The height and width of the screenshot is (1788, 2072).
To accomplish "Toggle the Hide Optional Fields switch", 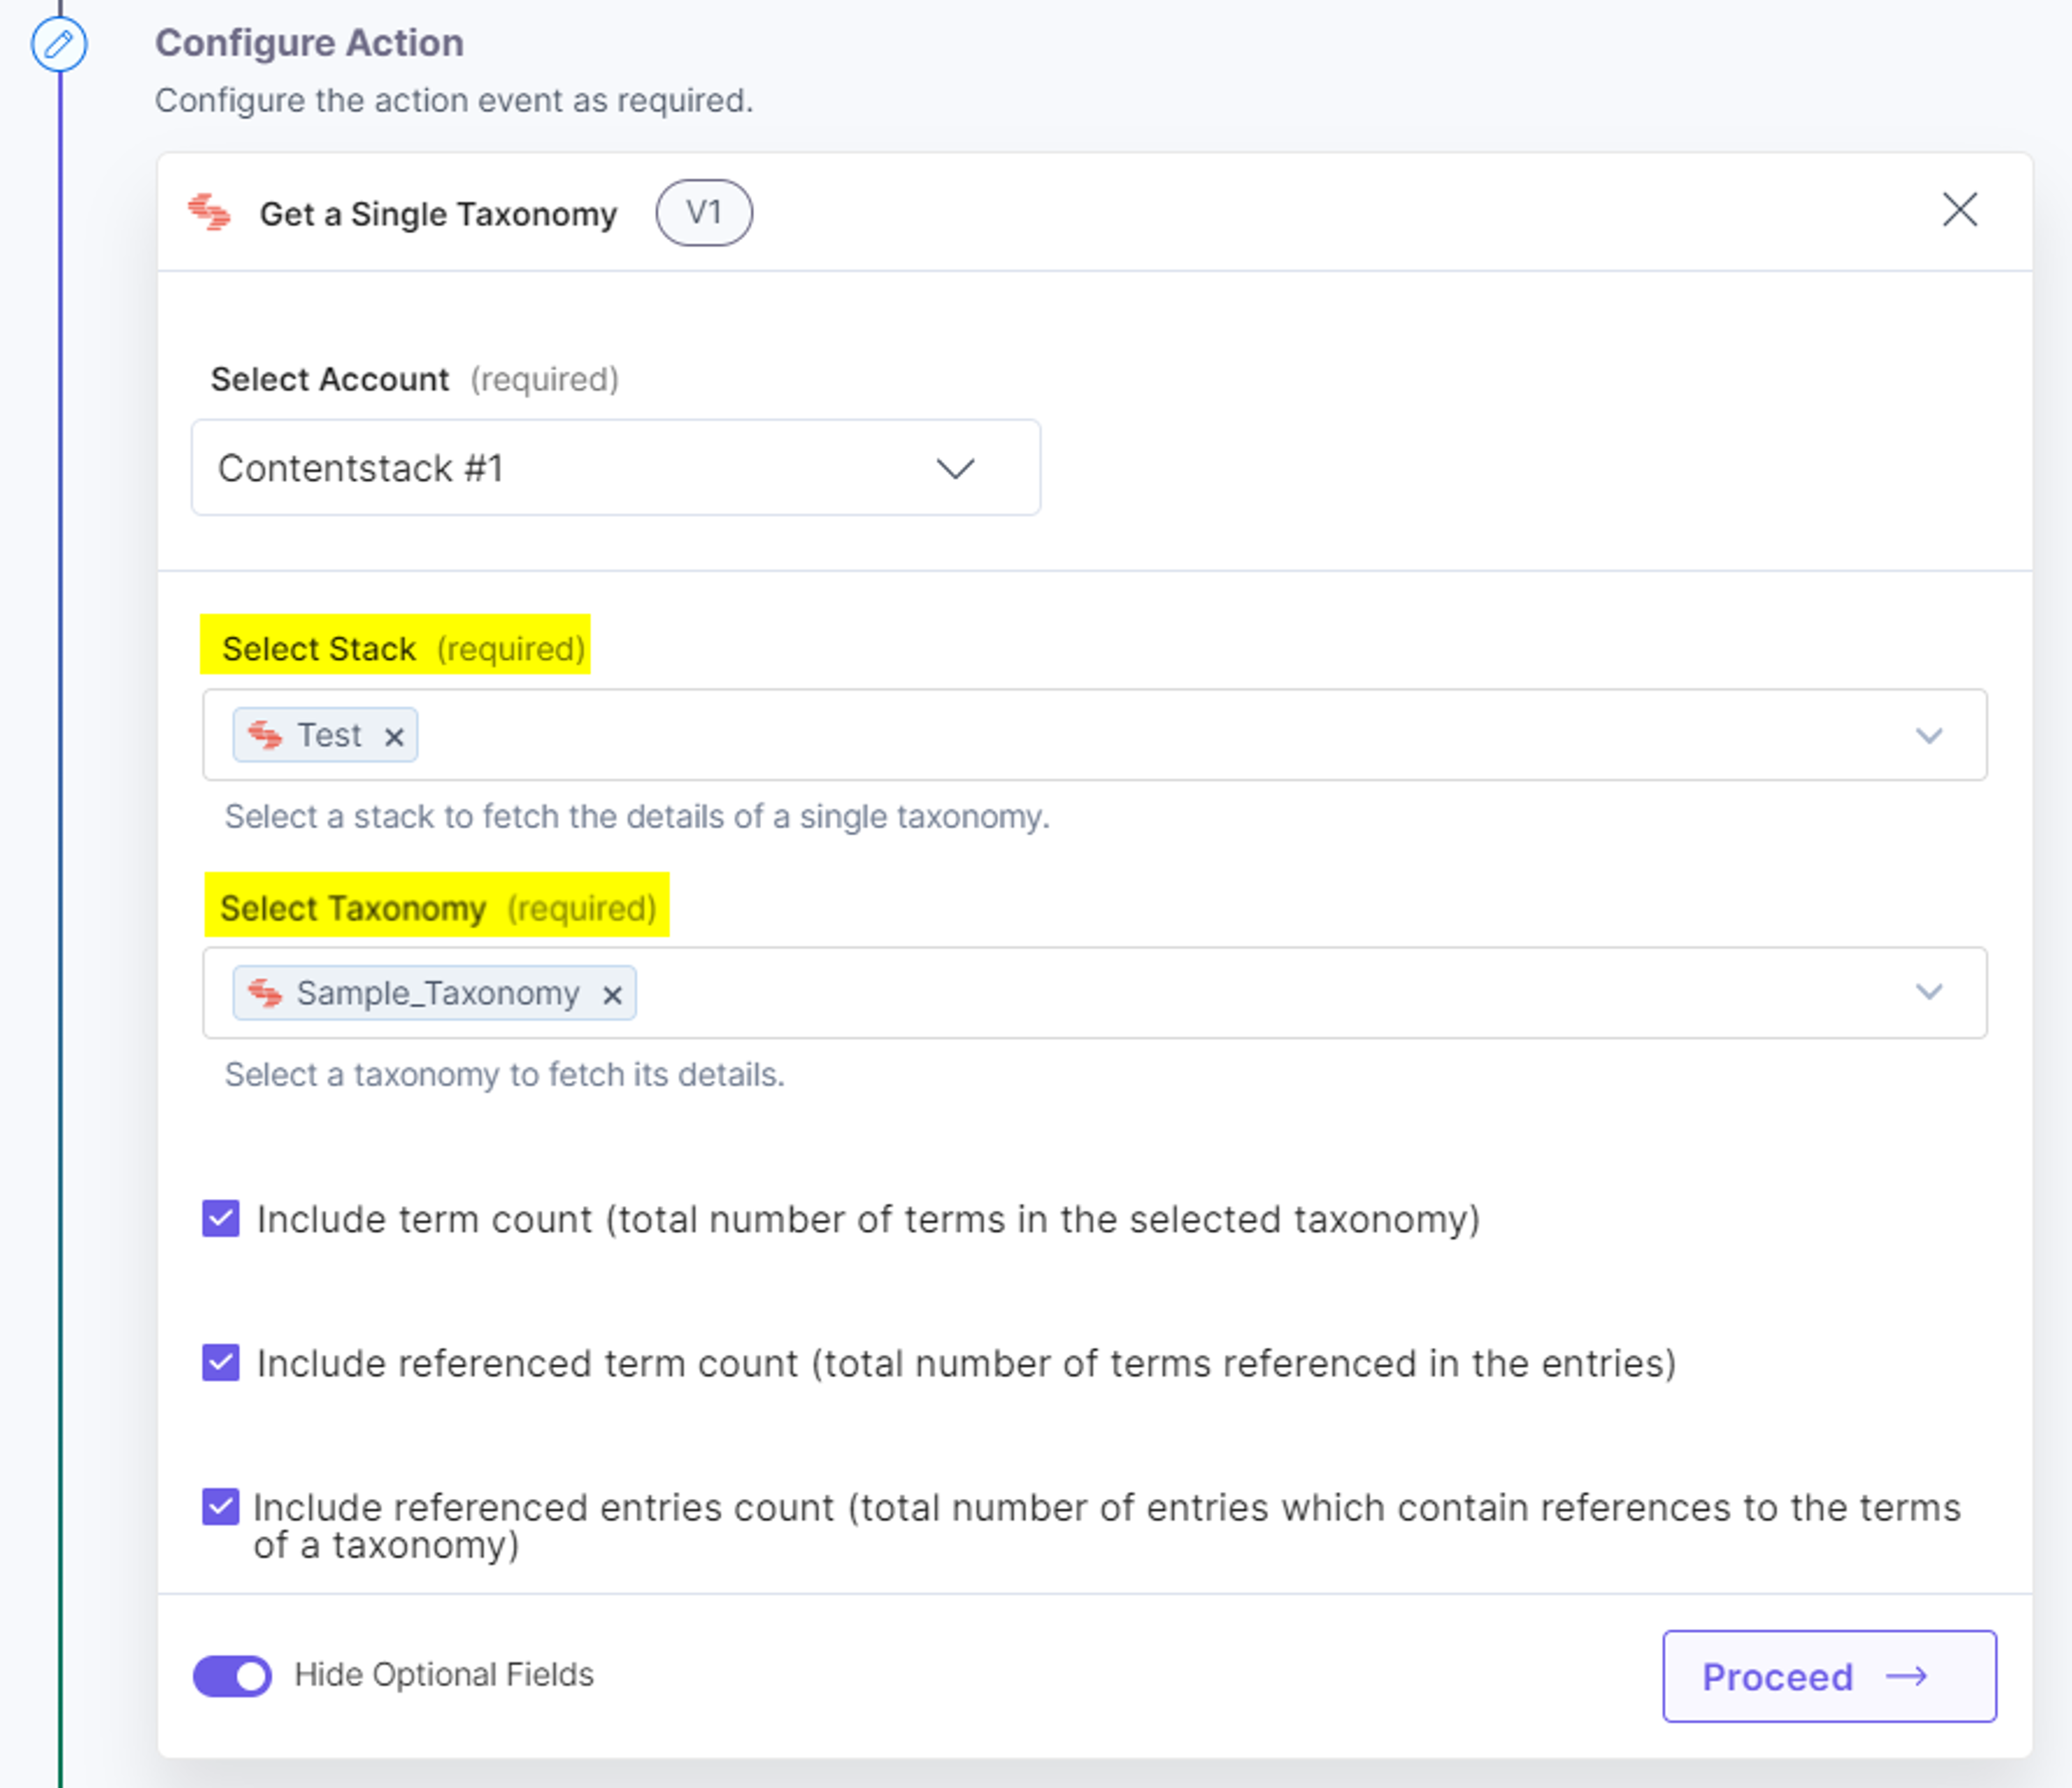I will pyautogui.click(x=233, y=1676).
